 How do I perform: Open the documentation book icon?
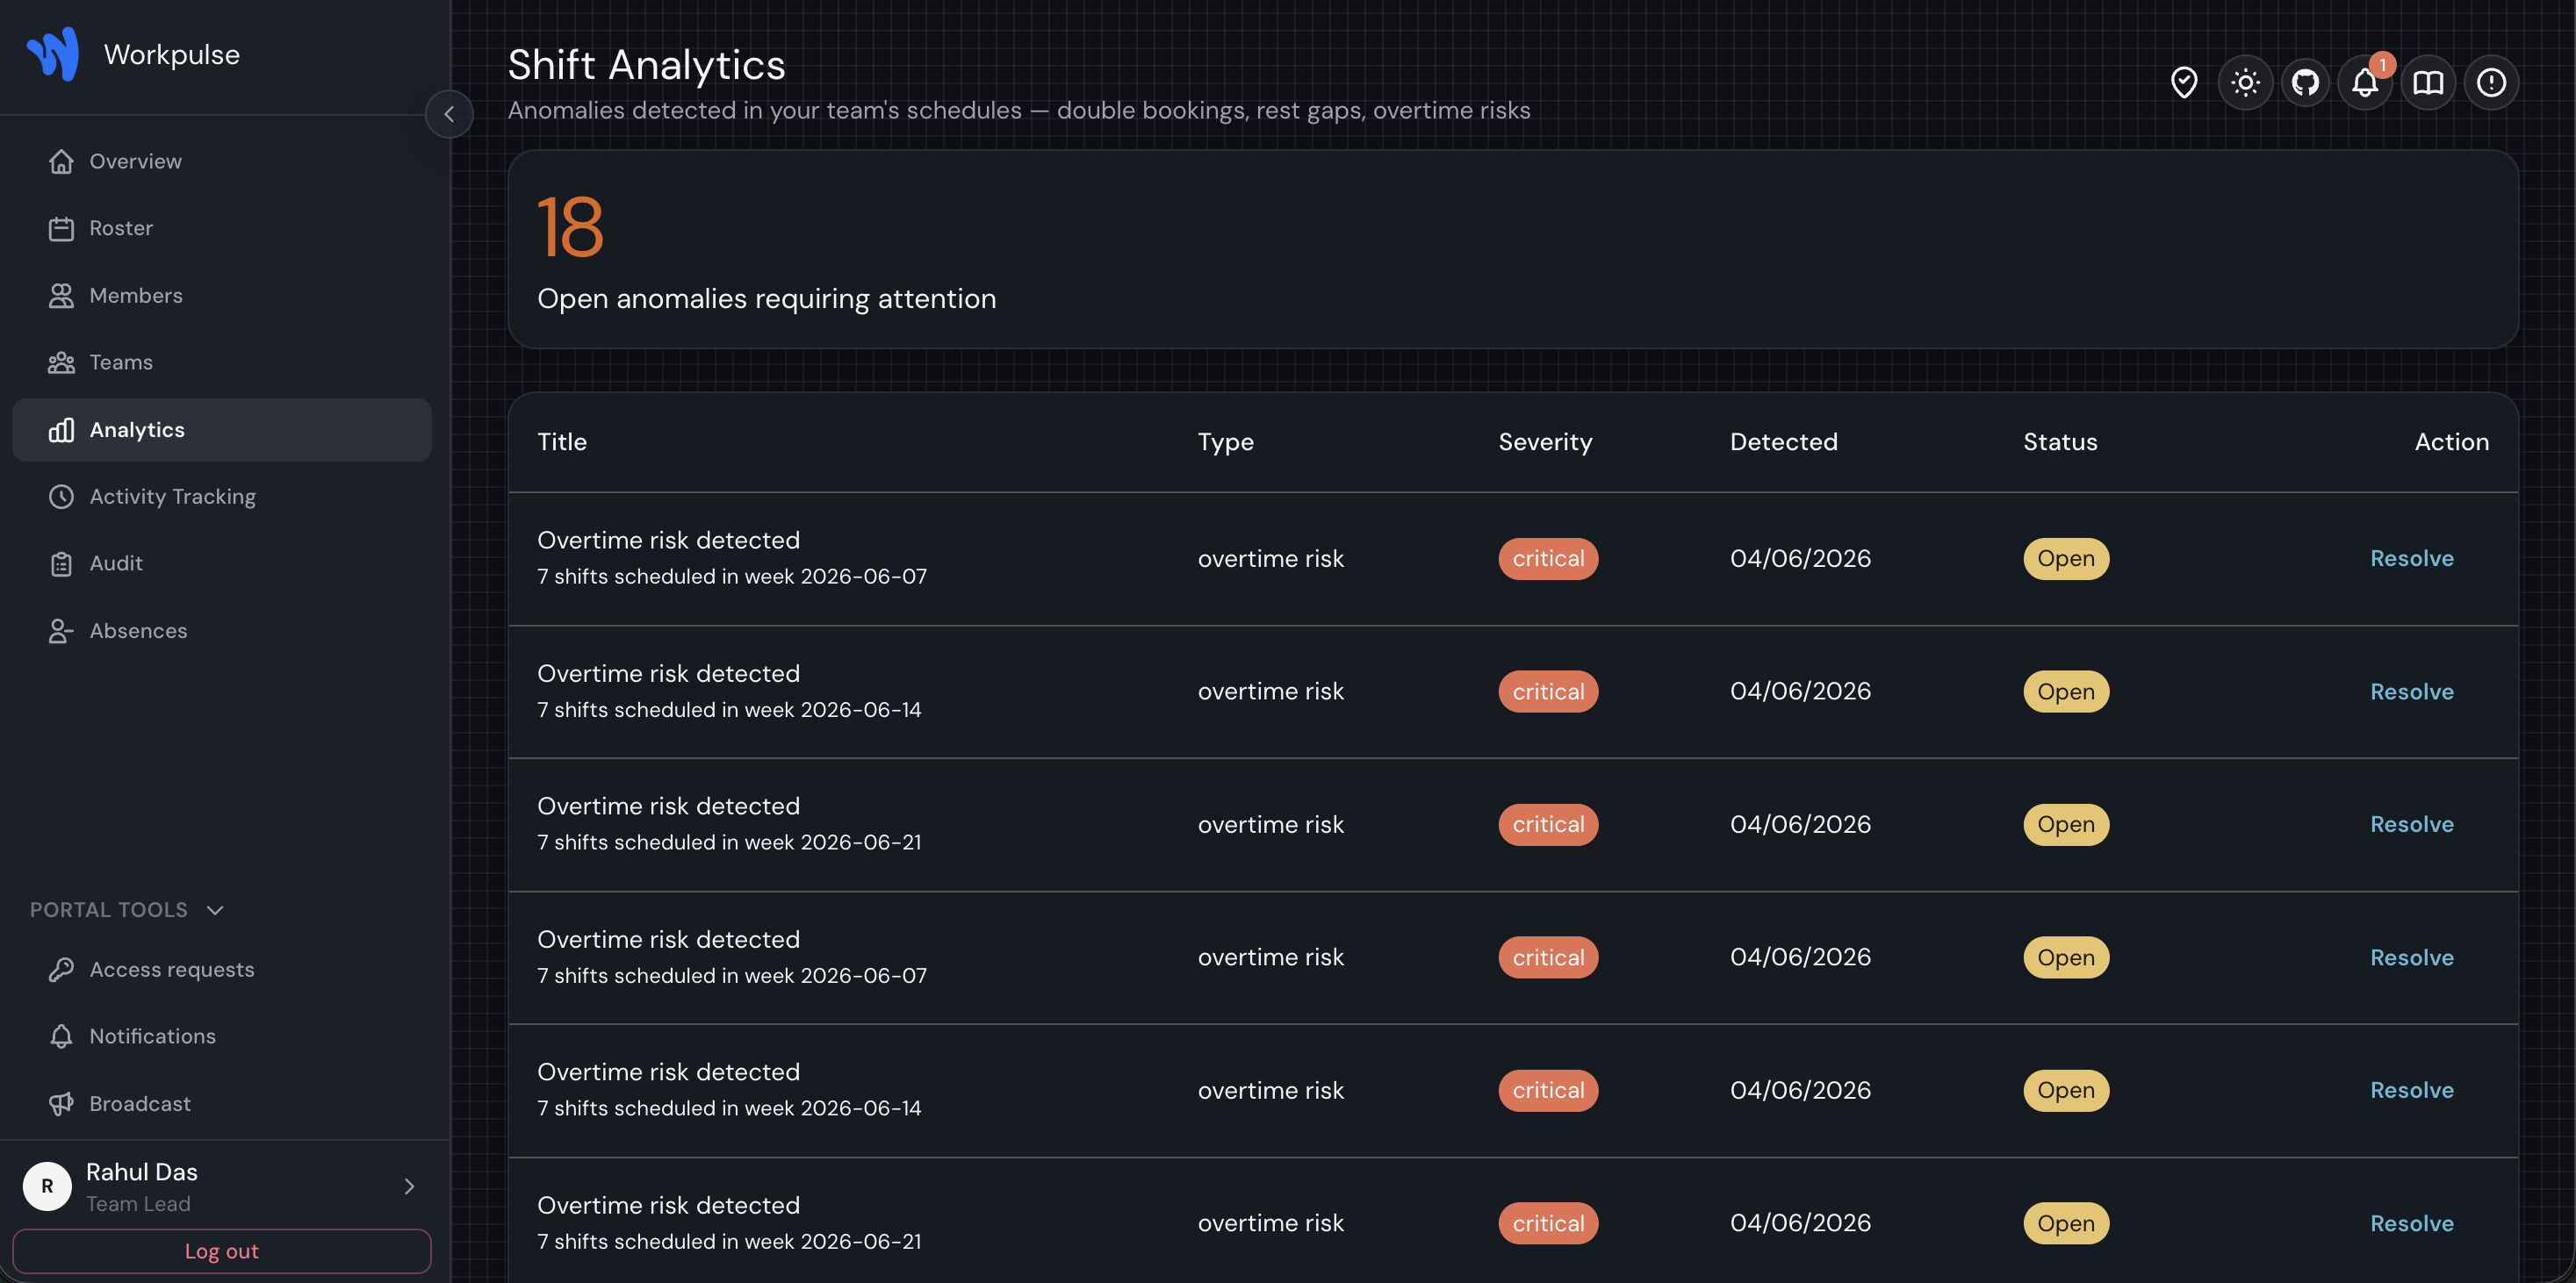click(x=2428, y=82)
